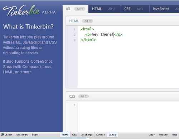Screen dimensions: 179x139
Task: Click inside the empty CSS editor area
Action: (x=128, y=117)
